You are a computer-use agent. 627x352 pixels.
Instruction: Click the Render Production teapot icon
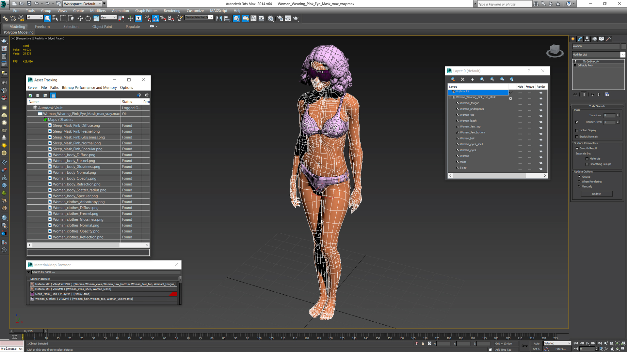point(296,18)
